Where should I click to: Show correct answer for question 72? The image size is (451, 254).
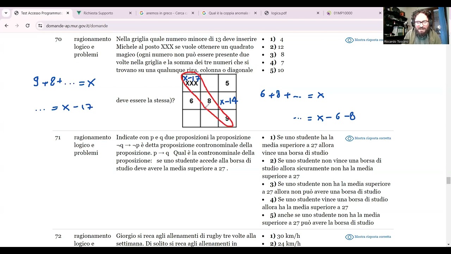pos(368,237)
